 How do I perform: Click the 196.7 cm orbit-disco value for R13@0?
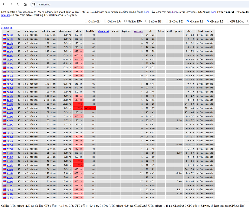50,116
